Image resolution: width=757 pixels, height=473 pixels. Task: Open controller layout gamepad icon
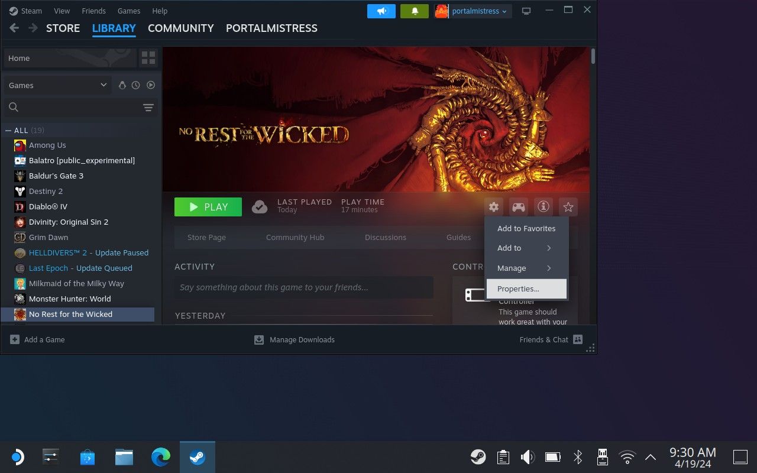click(519, 207)
